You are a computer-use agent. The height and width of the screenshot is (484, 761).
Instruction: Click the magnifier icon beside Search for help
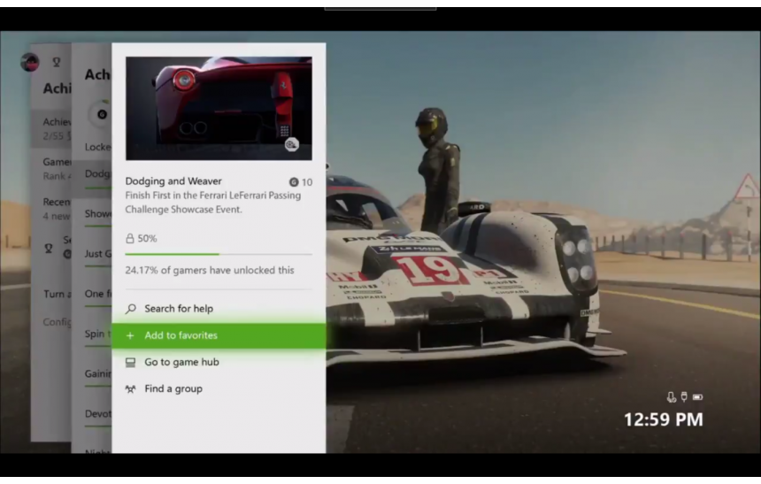click(131, 309)
